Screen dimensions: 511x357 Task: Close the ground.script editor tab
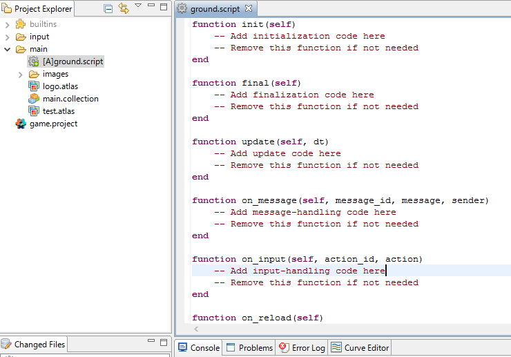[x=249, y=8]
